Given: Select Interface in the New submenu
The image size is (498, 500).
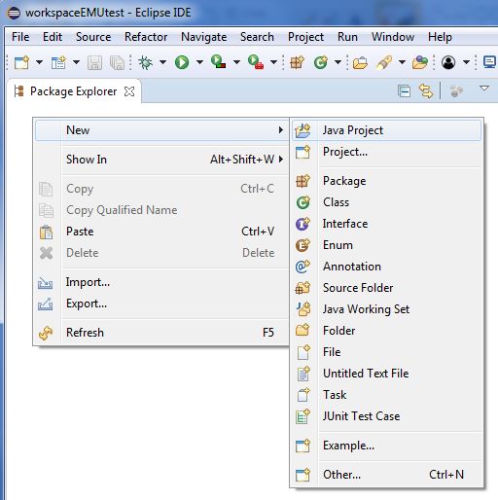Looking at the screenshot, I should [387, 224].
